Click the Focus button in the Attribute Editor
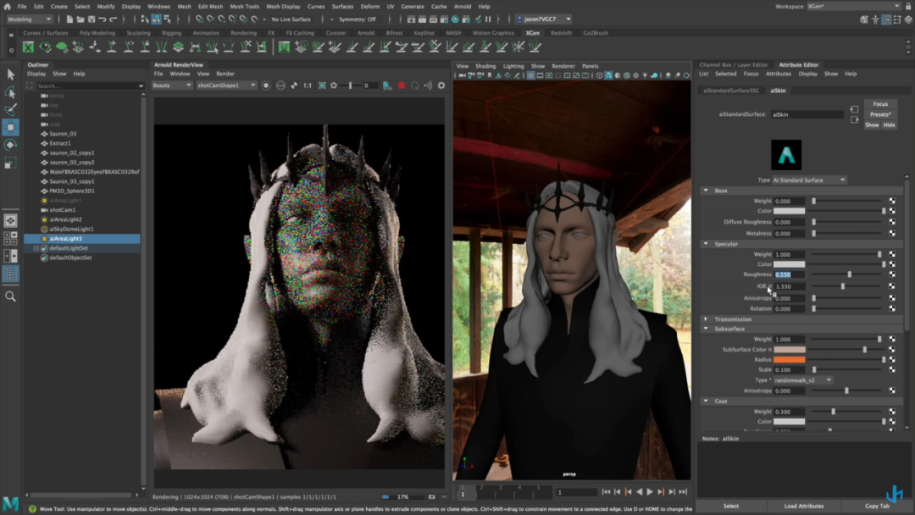915x515 pixels. point(880,104)
